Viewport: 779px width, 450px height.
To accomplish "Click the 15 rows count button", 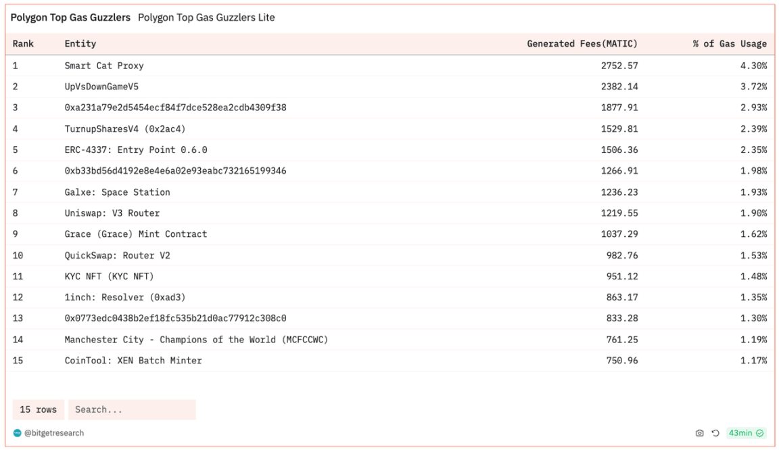I will (x=38, y=409).
